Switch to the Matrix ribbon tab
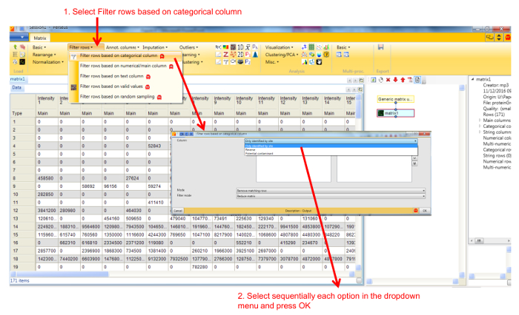The image size is (519, 315). pos(40,37)
